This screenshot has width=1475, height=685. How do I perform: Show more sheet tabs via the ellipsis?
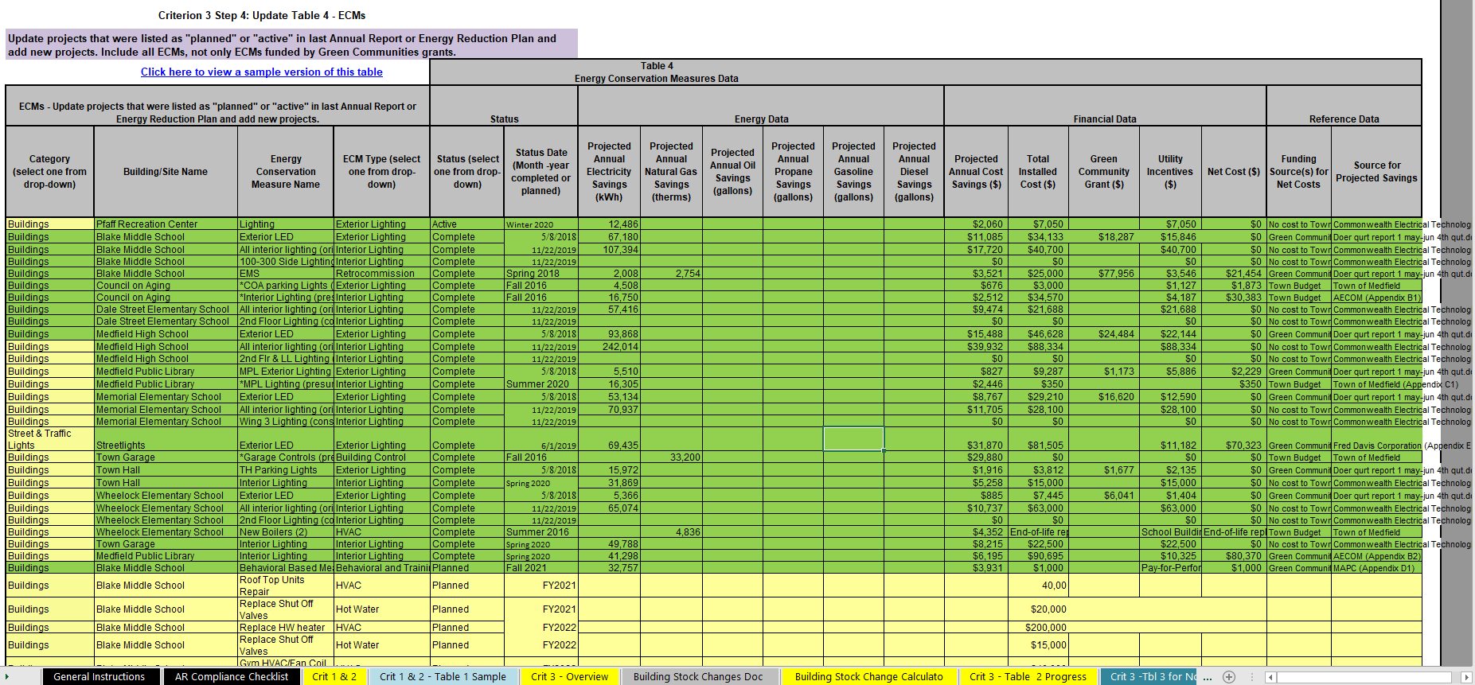[x=1208, y=677]
